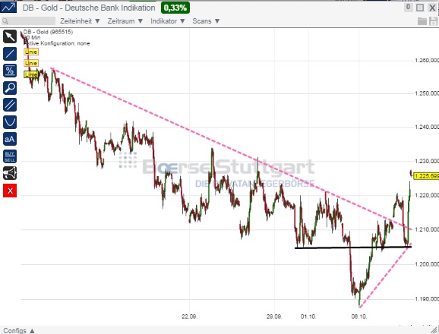Open the Zeitraum dropdown menu
439x334 pixels.
point(125,21)
